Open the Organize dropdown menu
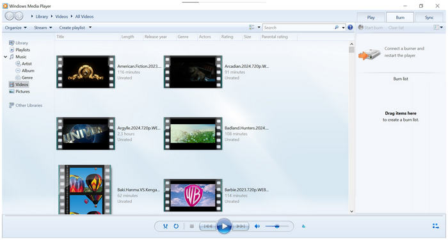 (16, 28)
